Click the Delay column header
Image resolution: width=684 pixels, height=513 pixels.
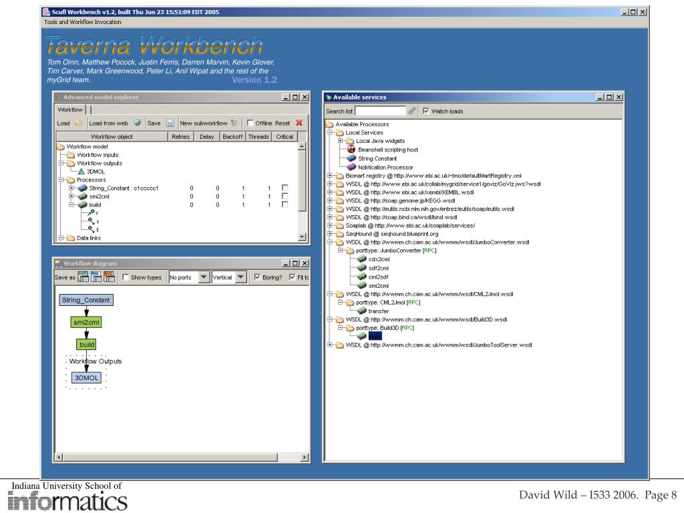(x=206, y=136)
